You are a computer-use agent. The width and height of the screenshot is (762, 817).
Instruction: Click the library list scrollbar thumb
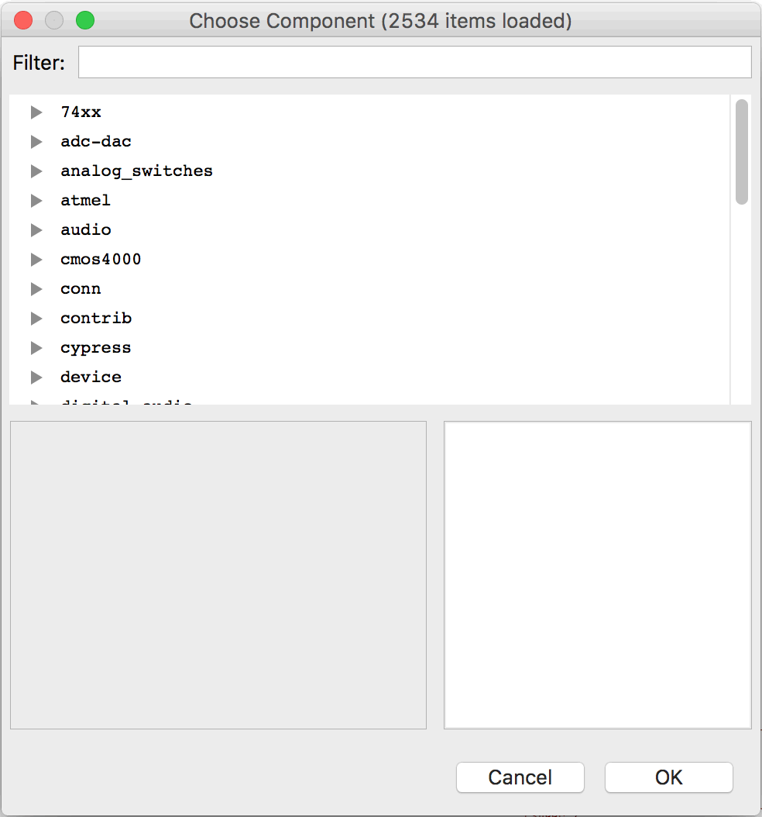(x=742, y=152)
